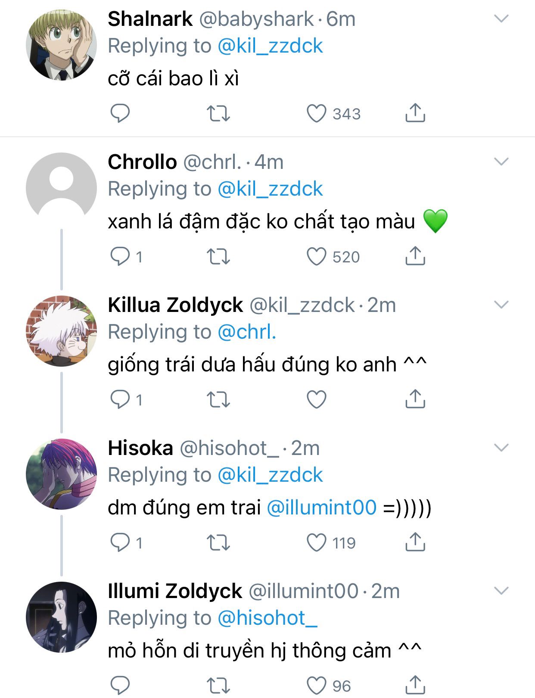The width and height of the screenshot is (535, 698).
Task: Open the @hisohot_ link in Illumi's reply
Action: [267, 618]
